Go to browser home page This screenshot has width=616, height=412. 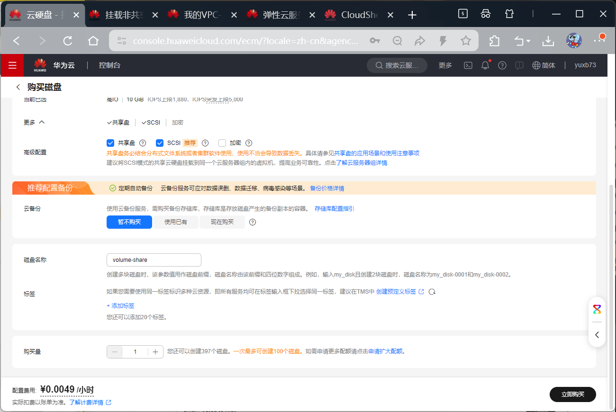point(93,41)
